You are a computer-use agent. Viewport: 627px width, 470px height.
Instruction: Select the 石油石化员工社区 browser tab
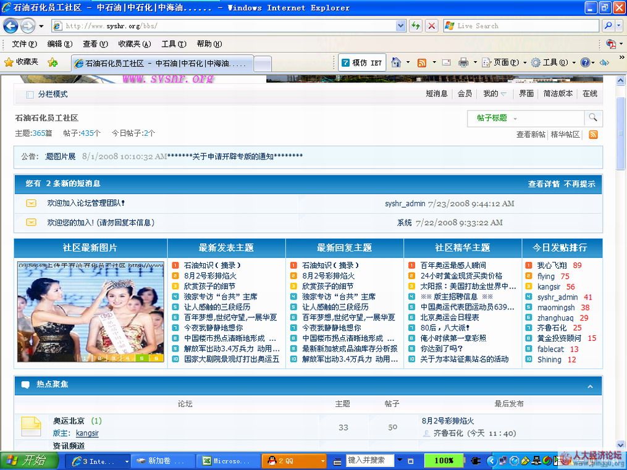tap(162, 63)
